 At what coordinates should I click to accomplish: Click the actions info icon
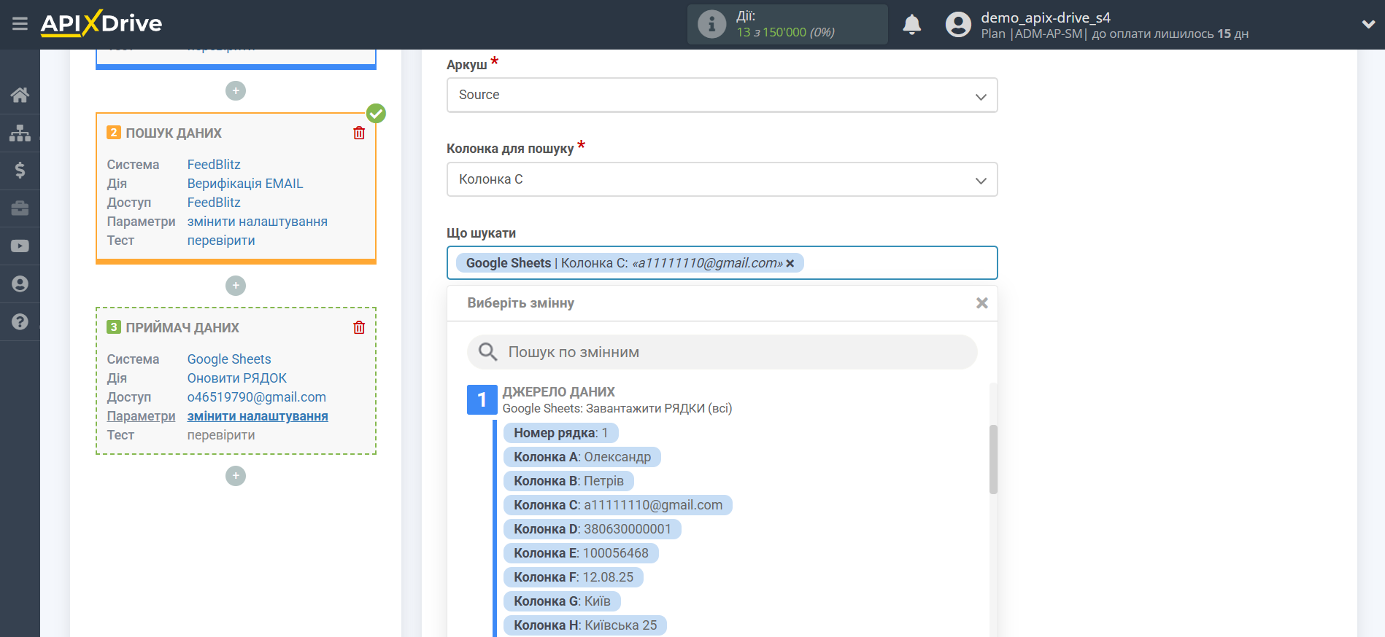(711, 24)
